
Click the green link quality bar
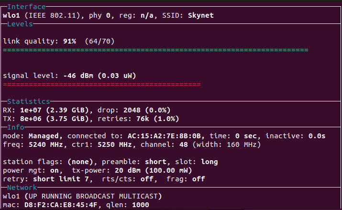click(155, 49)
